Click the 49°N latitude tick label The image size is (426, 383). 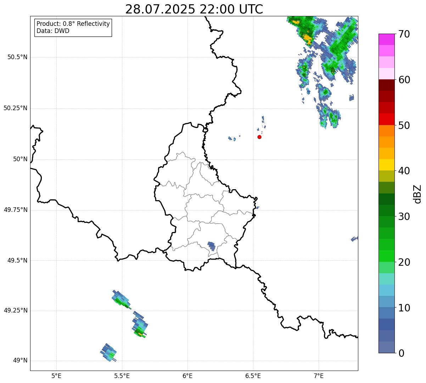20,361
